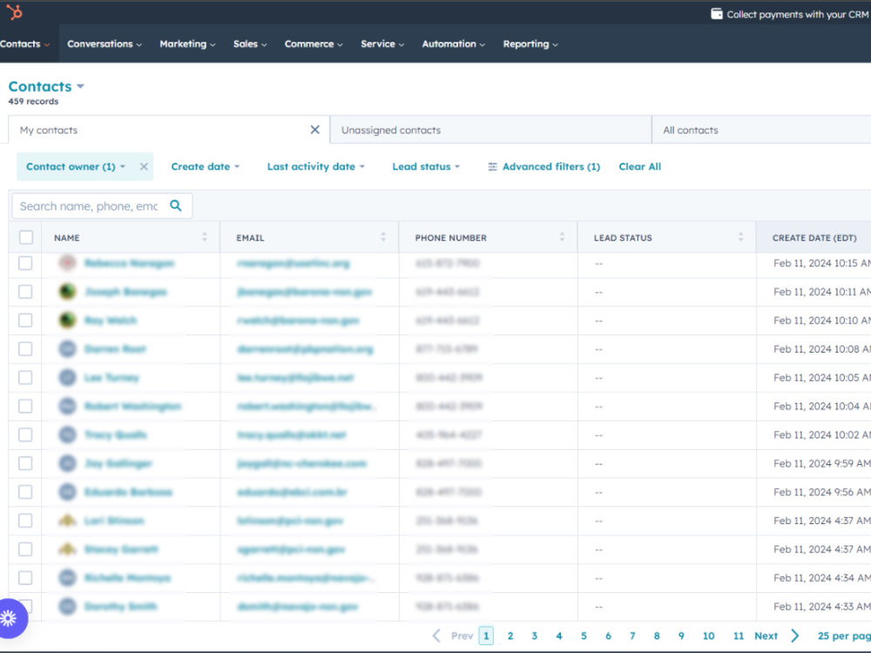Open the purple help widget button
This screenshot has width=871, height=653.
point(10,618)
